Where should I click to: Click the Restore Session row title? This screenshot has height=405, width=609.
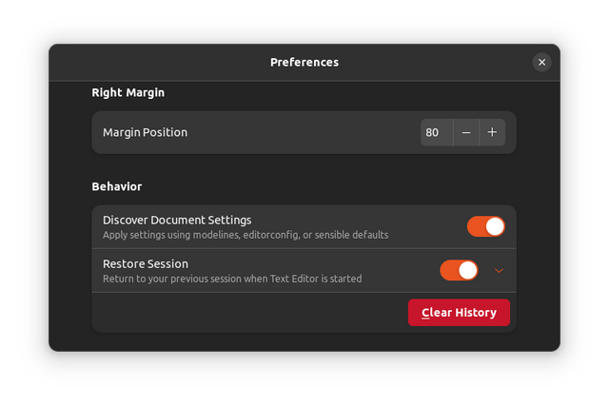click(x=146, y=263)
